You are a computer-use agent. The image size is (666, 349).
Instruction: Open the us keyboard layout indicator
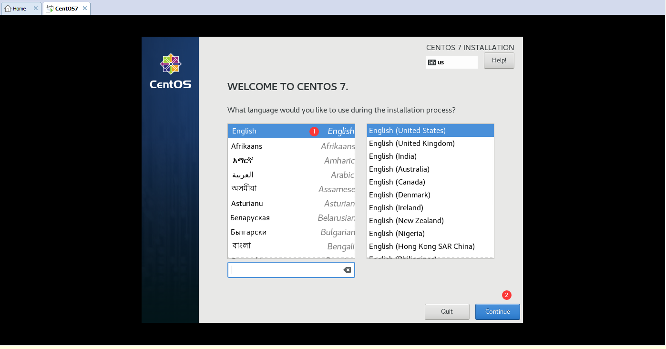coord(452,62)
